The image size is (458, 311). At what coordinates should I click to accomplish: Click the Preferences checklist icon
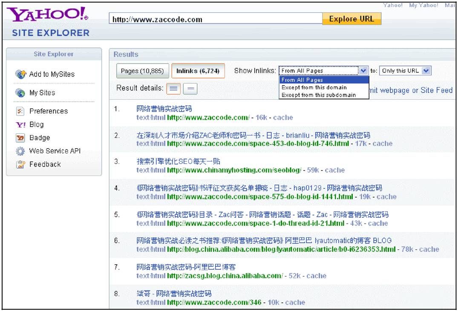click(20, 111)
